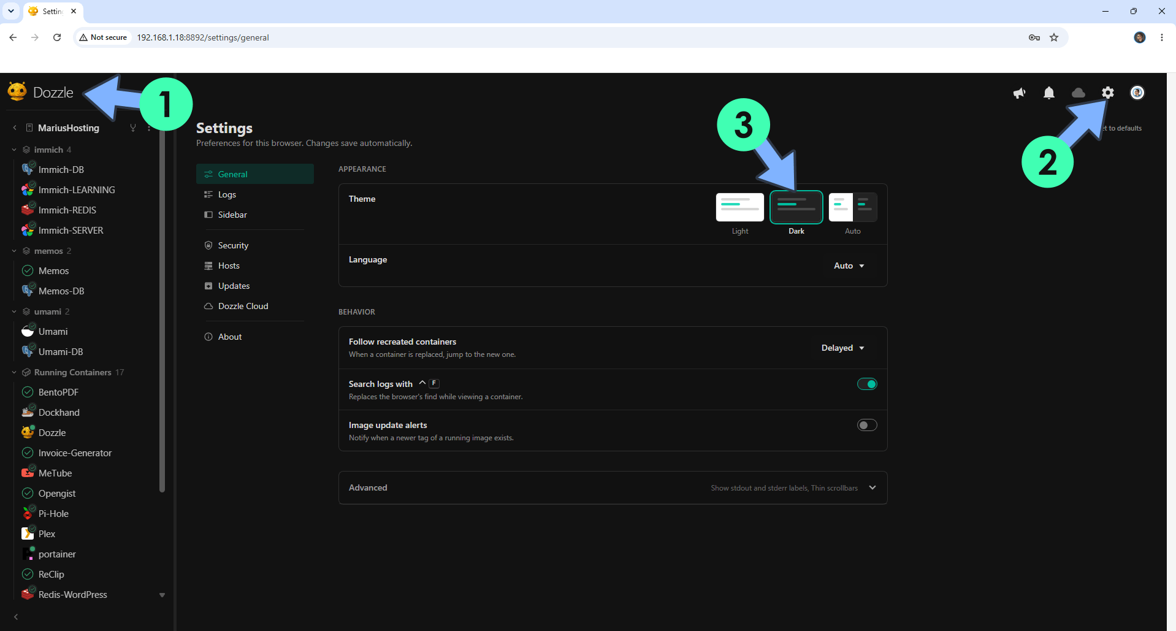Open the Memos container
The image size is (1176, 631).
[53, 270]
